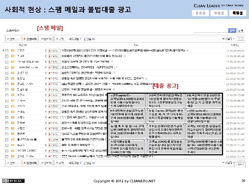This screenshot has height=186, width=249.
Task: Click refresh icon in top toolbar
Action: click(81, 39)
